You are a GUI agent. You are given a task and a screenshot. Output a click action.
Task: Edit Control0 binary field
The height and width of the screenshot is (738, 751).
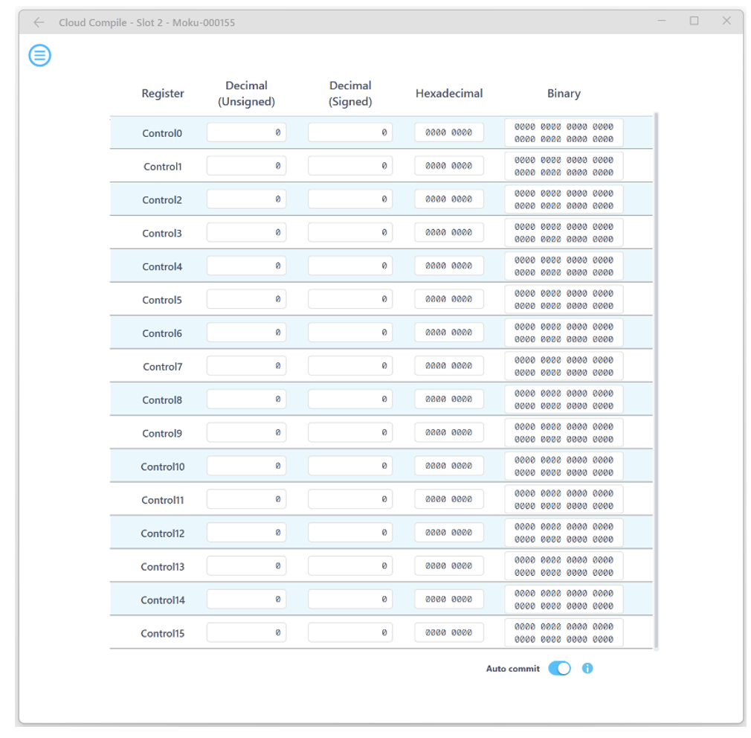(564, 132)
